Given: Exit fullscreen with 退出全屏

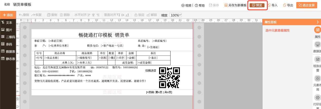Looking at the screenshot, I should 307,5.
